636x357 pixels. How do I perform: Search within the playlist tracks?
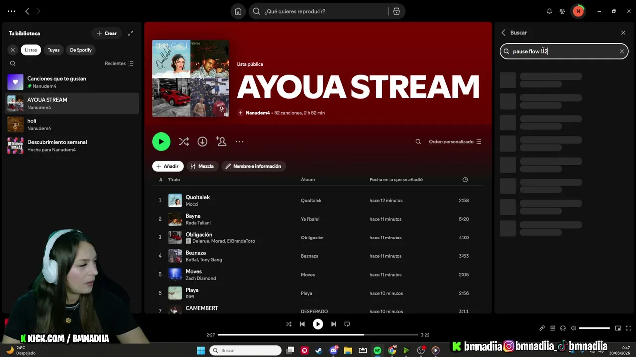(x=418, y=142)
